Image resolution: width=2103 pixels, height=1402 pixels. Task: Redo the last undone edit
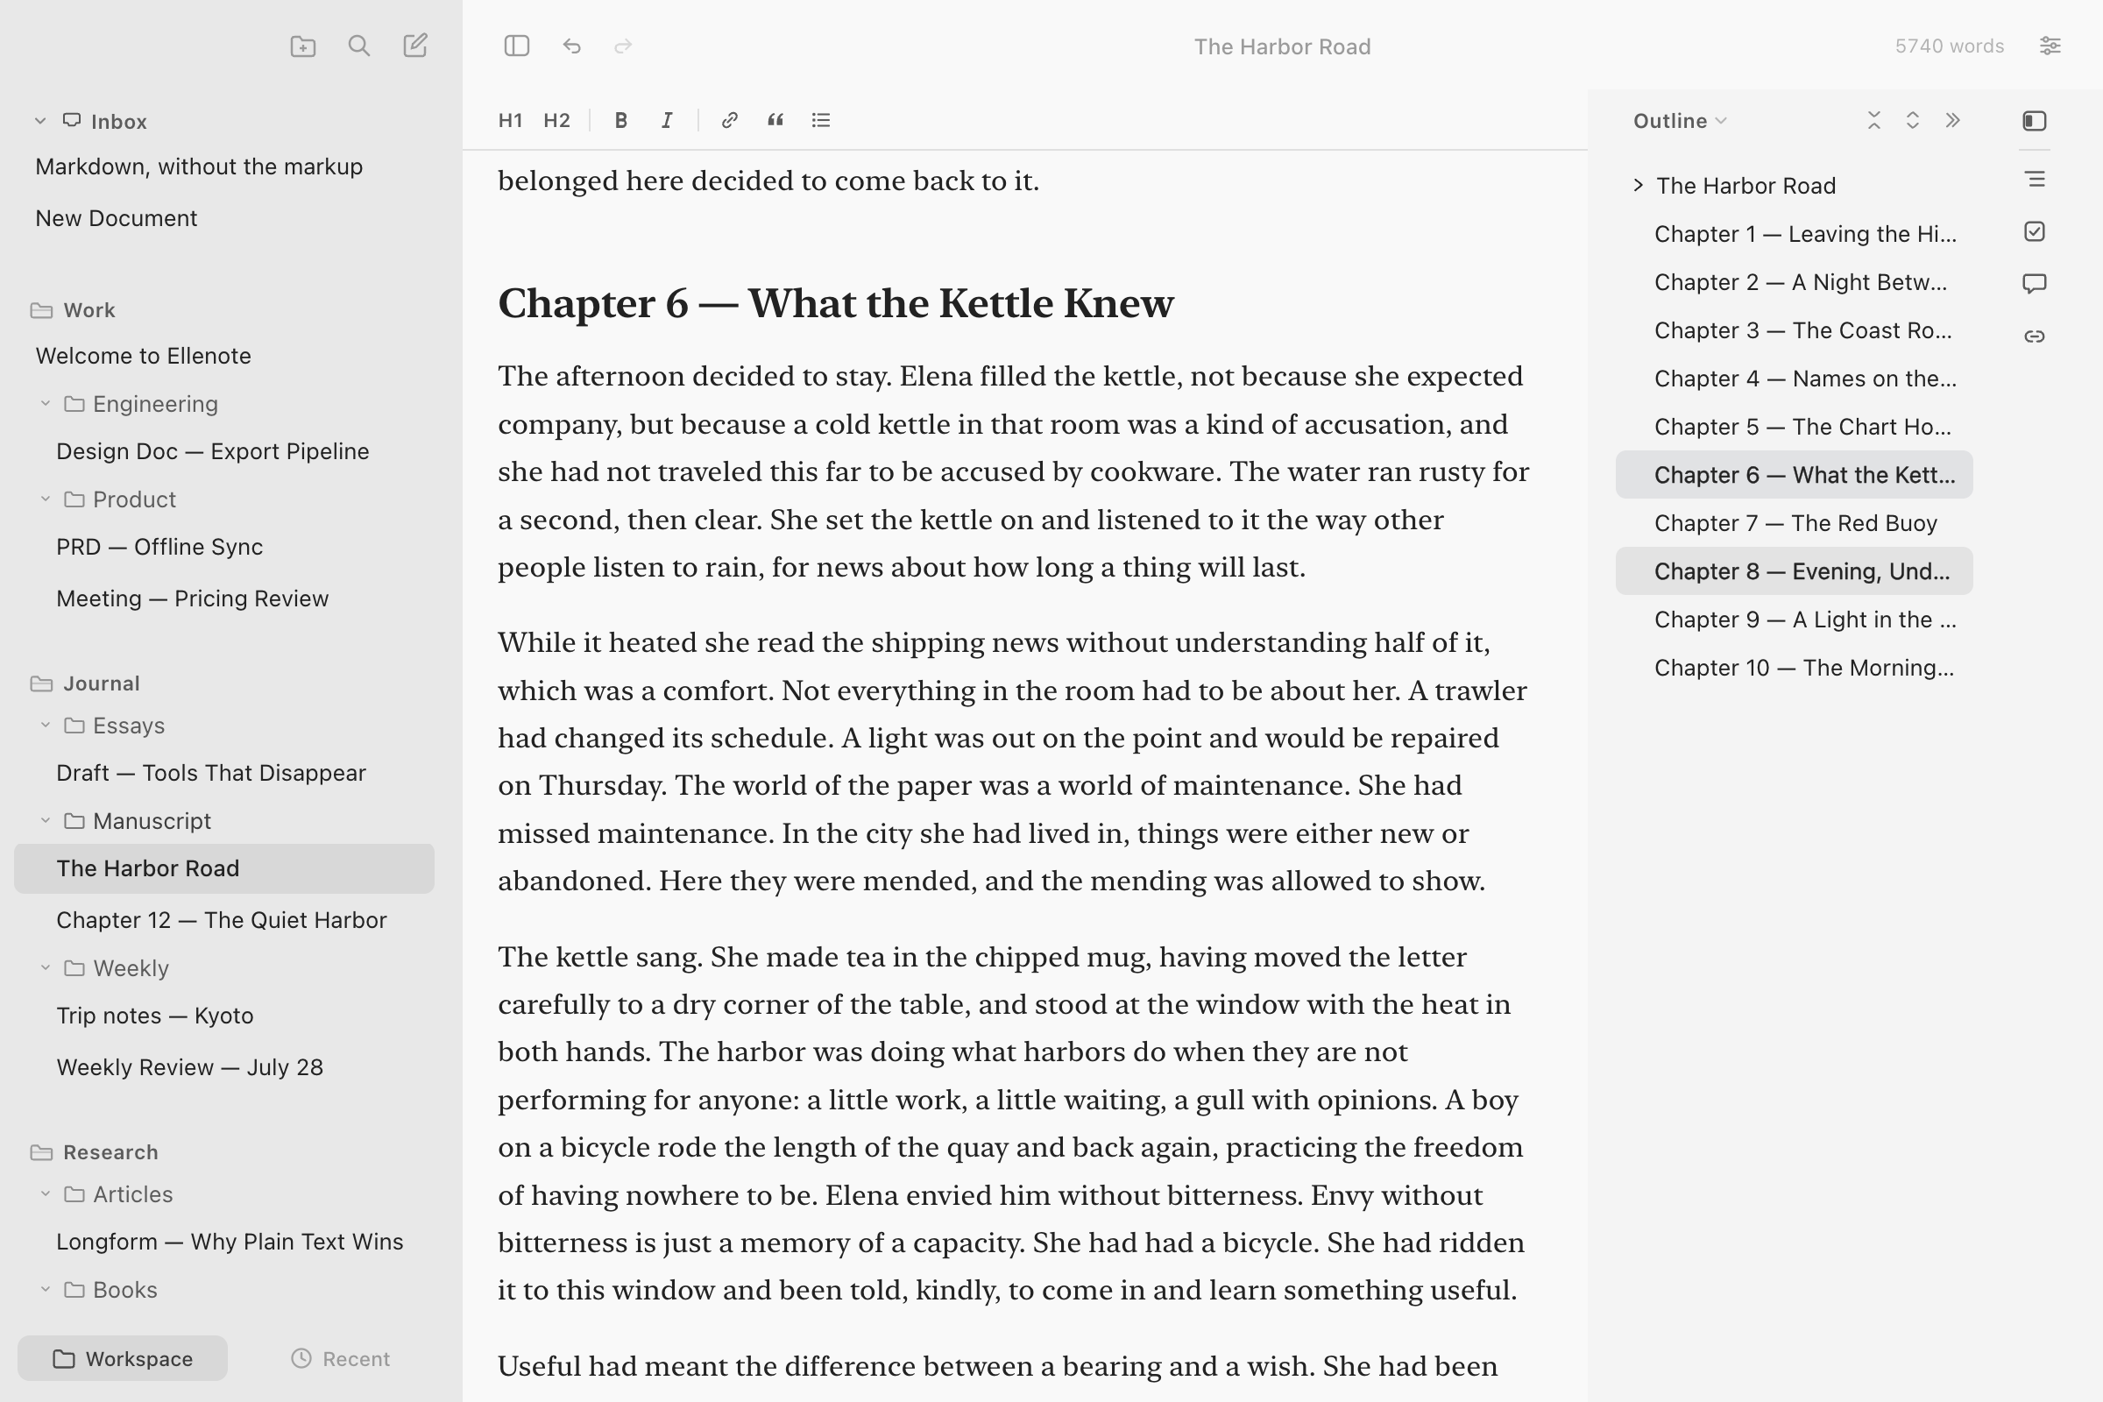click(x=623, y=46)
